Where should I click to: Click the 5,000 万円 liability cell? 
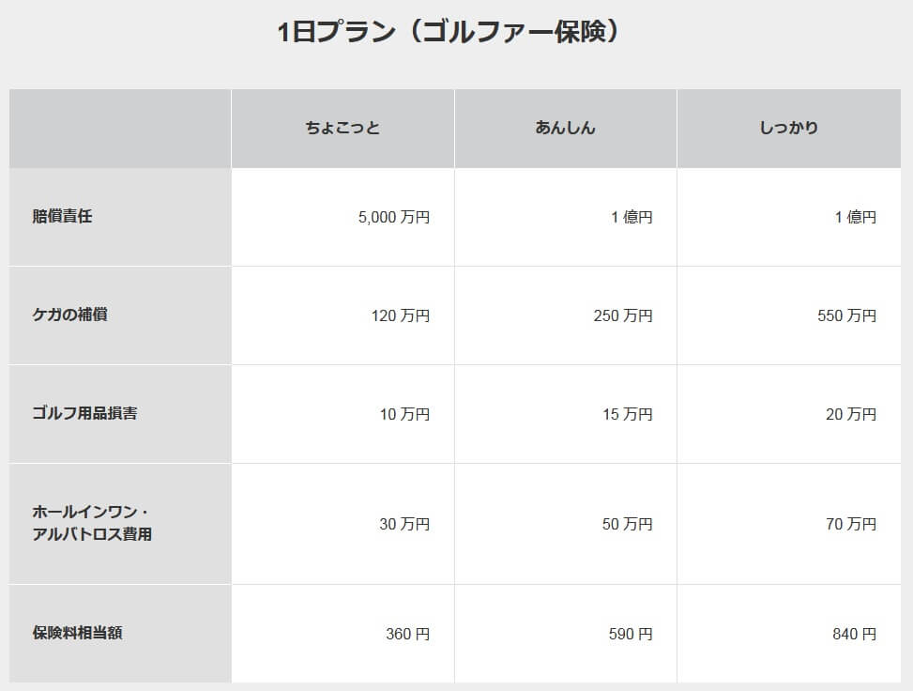point(394,218)
